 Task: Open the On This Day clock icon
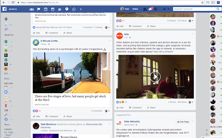pos(6,119)
